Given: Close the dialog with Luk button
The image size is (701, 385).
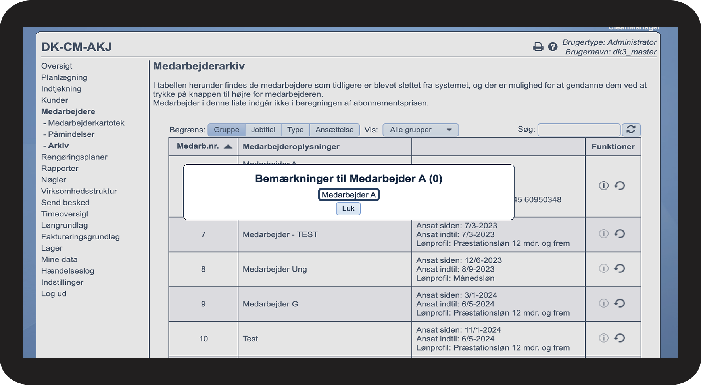Looking at the screenshot, I should tap(348, 209).
